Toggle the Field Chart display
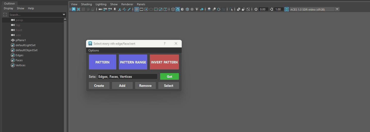 click(156, 9)
